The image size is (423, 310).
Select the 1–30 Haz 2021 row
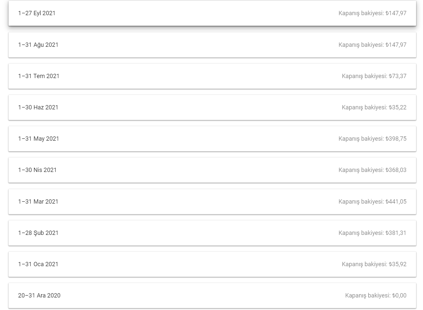212,107
